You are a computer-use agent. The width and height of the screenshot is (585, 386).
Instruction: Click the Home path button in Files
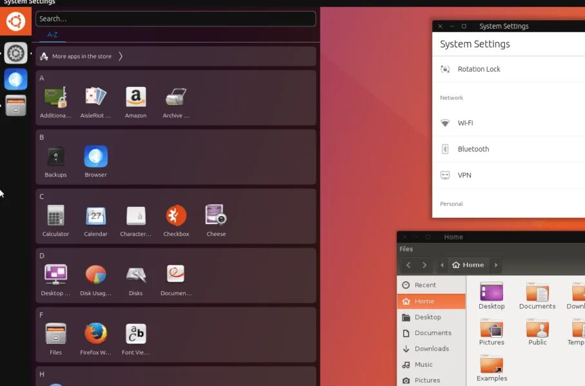[x=468, y=265]
